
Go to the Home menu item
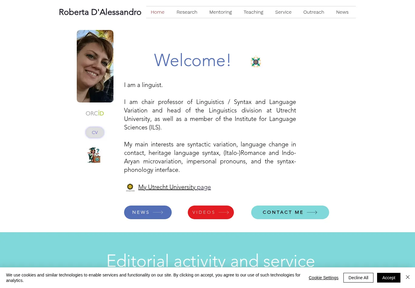(157, 12)
